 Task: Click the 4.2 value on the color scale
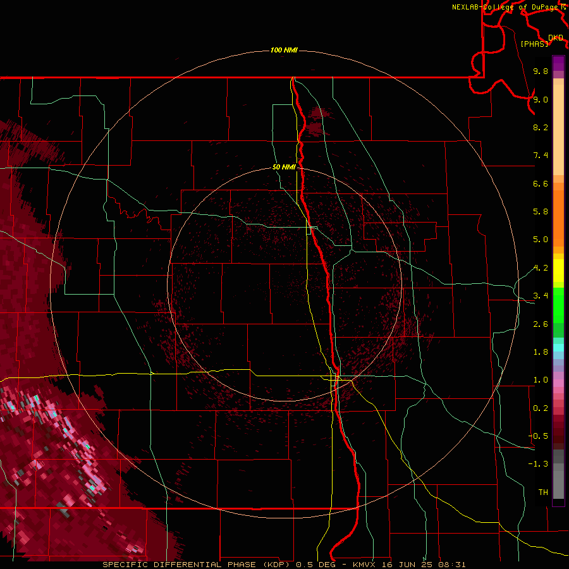[x=541, y=268]
